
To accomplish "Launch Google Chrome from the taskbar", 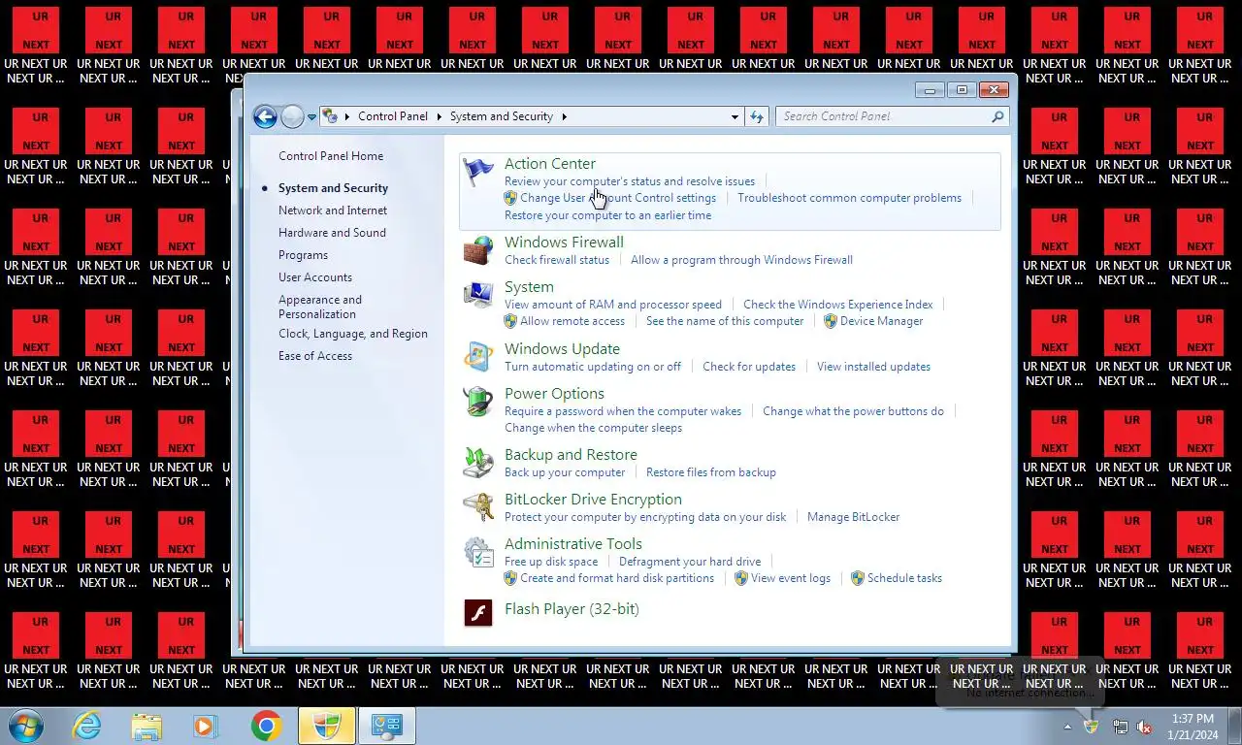I will tap(266, 726).
